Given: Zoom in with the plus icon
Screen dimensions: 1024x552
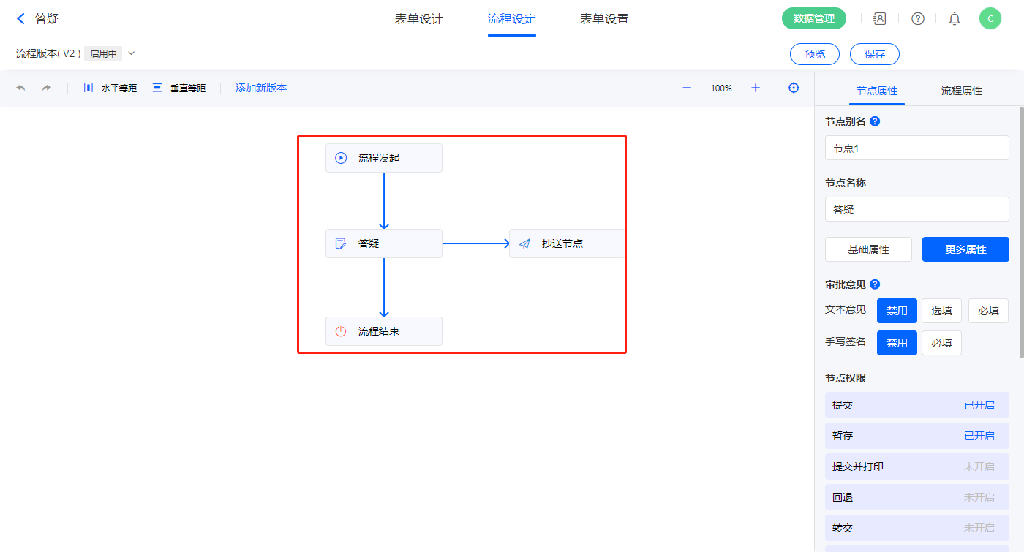Looking at the screenshot, I should (x=756, y=88).
